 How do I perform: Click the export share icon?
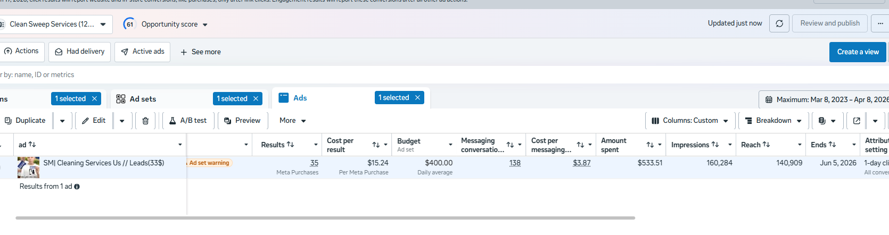pyautogui.click(x=857, y=121)
